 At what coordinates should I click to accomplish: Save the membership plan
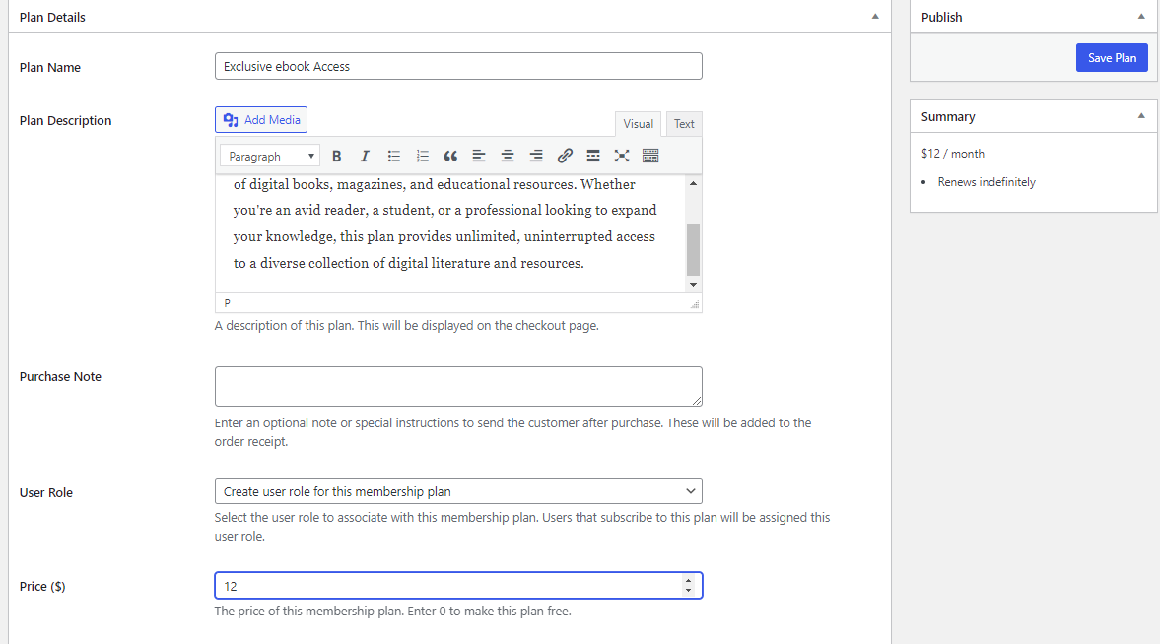[x=1112, y=58]
